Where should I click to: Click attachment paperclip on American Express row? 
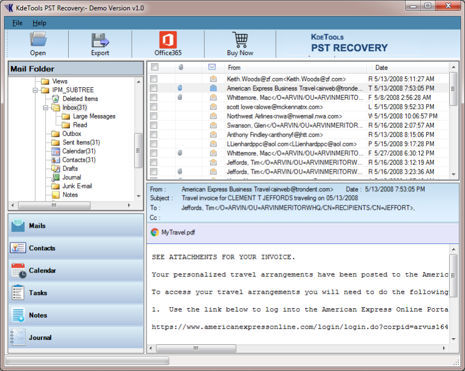(x=180, y=88)
